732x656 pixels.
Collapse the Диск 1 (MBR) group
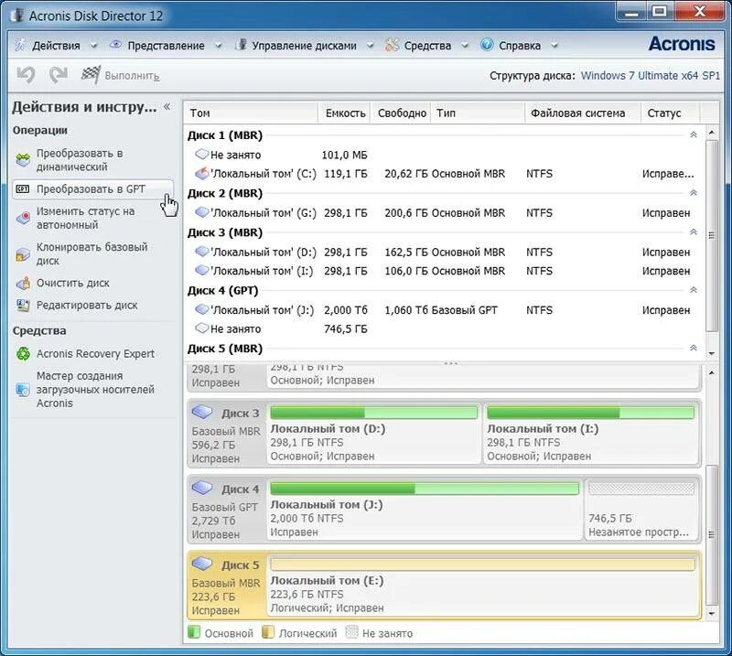pos(694,134)
